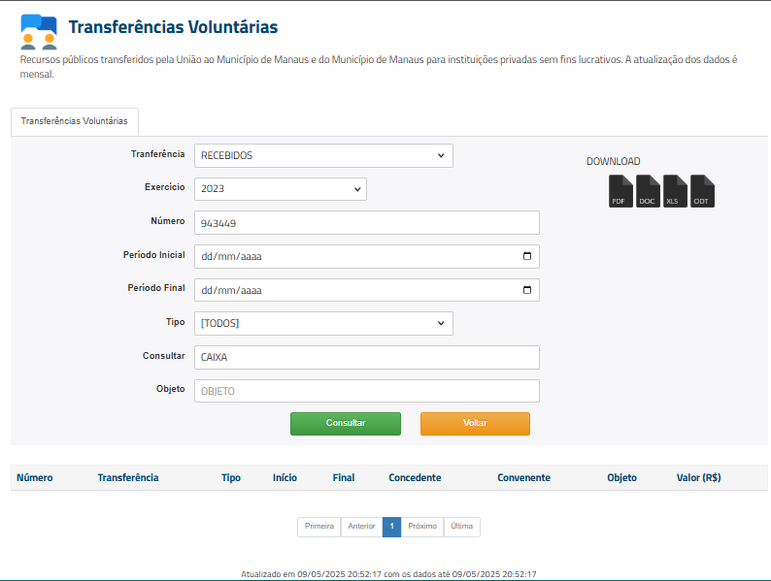This screenshot has width=771, height=581.
Task: Go to Primeira page of results
Action: [x=319, y=527]
